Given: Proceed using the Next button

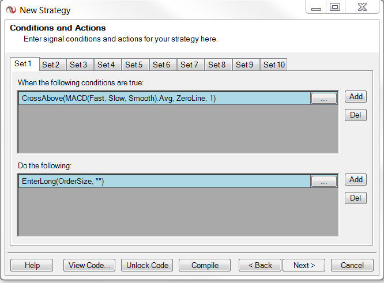Looking at the screenshot, I should point(304,265).
